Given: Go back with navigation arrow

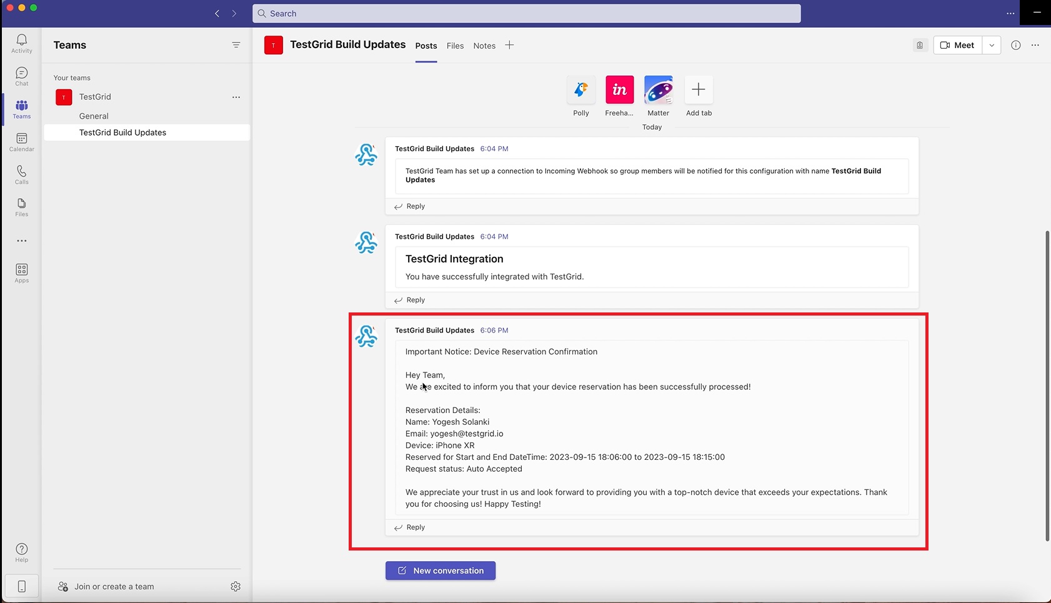Looking at the screenshot, I should coord(217,13).
